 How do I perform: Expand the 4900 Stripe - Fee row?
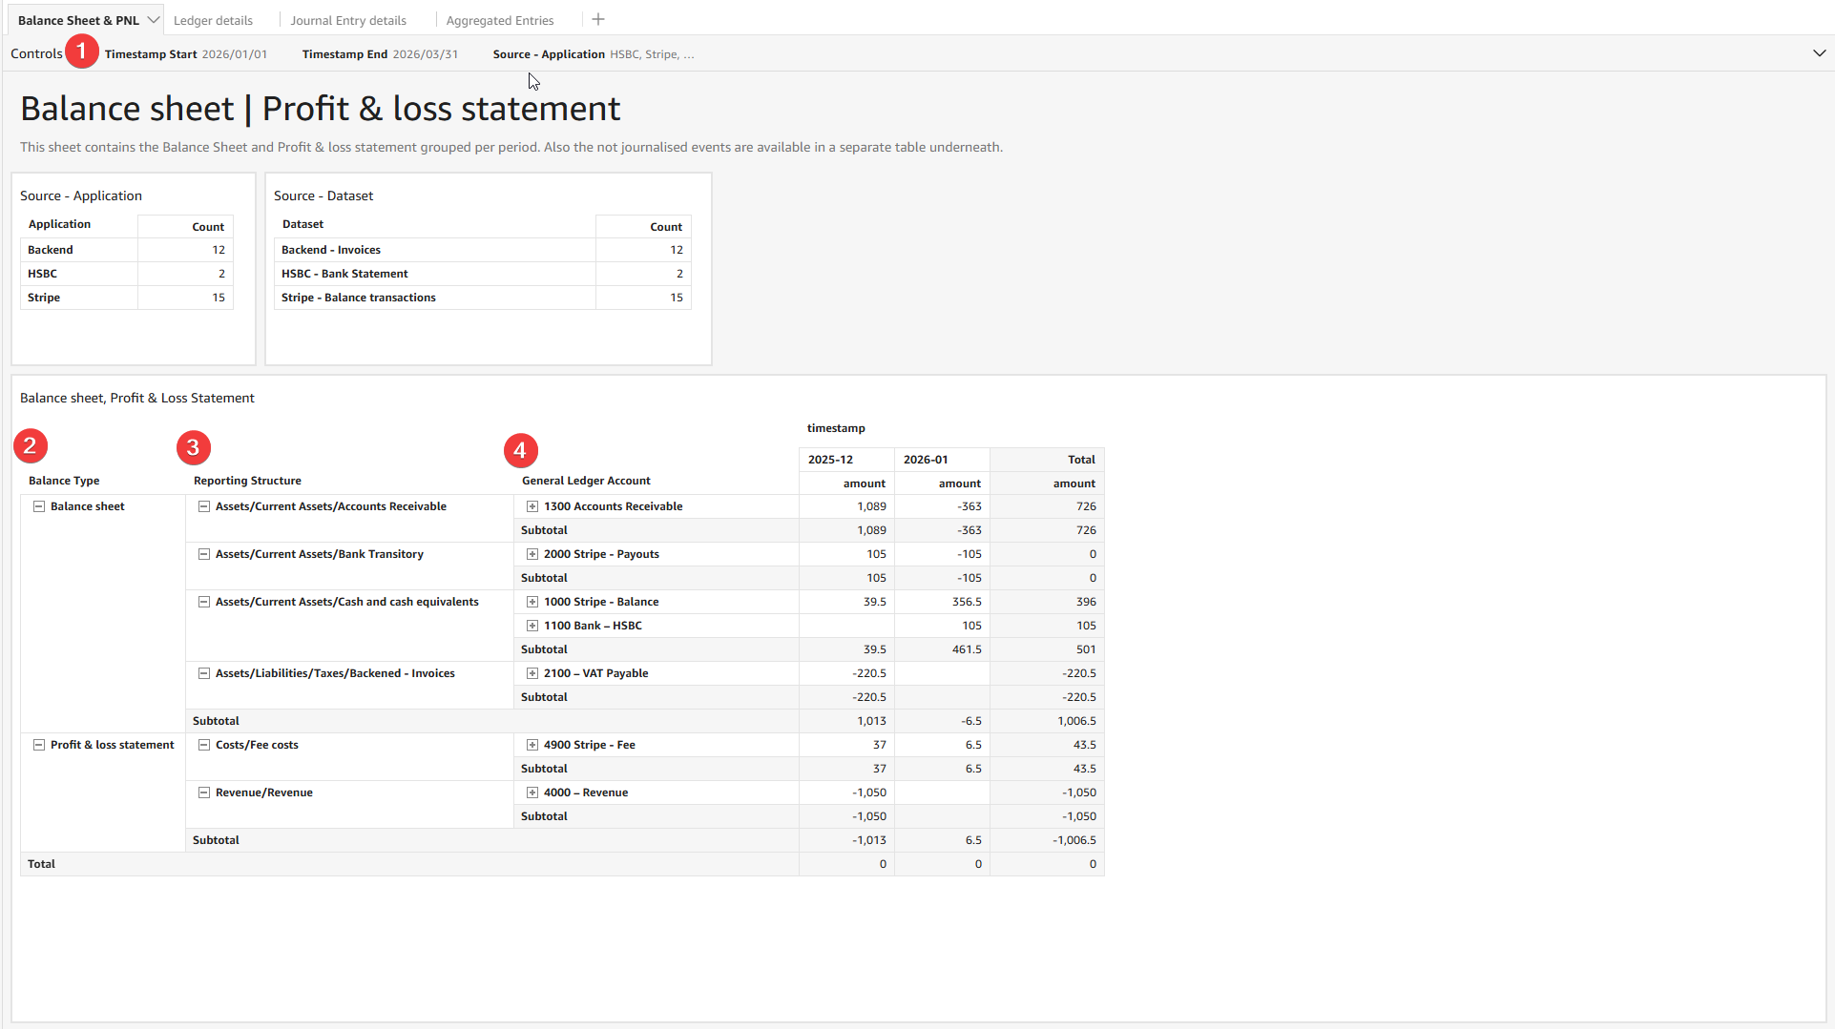[x=532, y=745]
